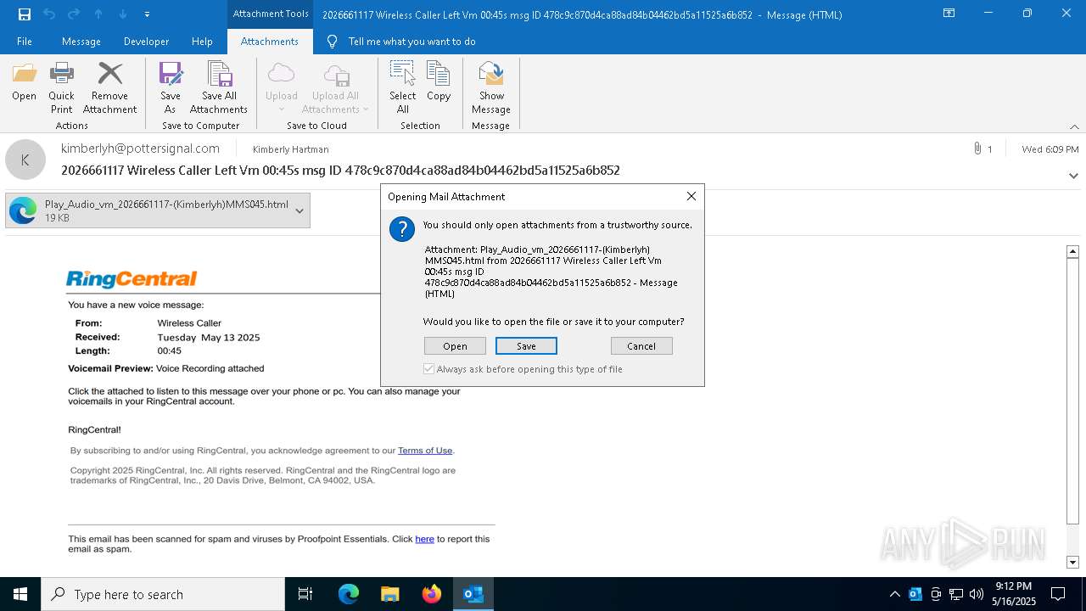Screen dimensions: 1086x611
Task: Click the message scrollbar up arrow
Action: 1072,251
